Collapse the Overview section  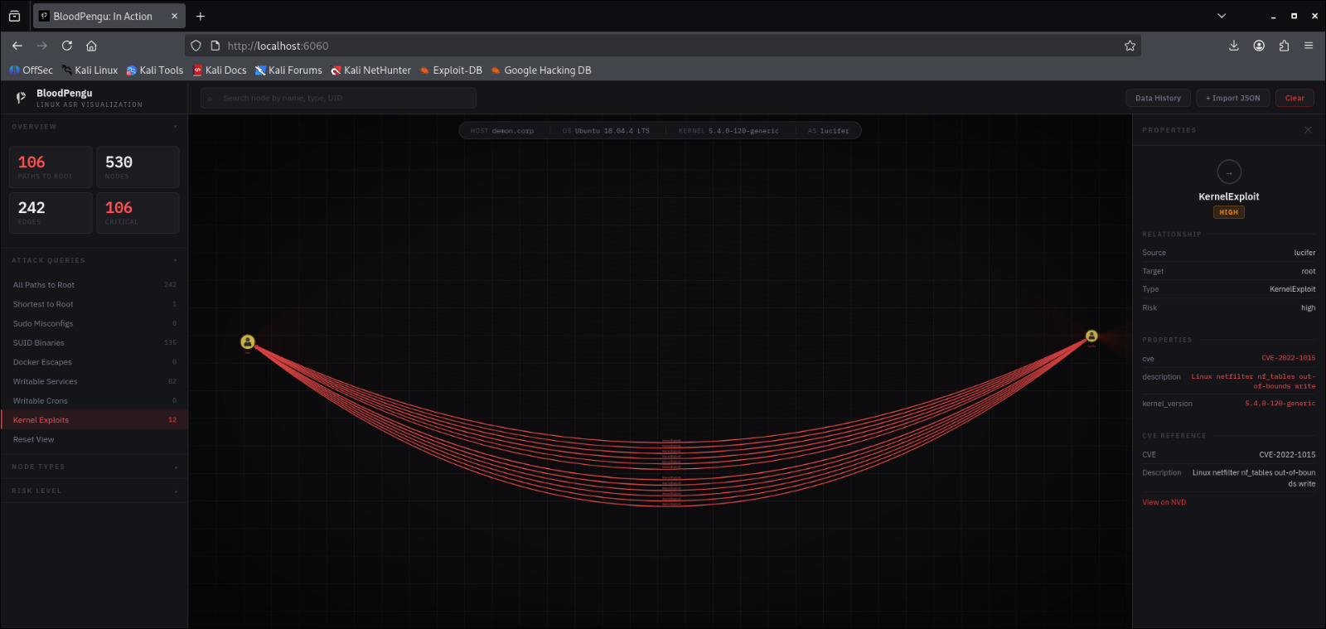point(176,127)
